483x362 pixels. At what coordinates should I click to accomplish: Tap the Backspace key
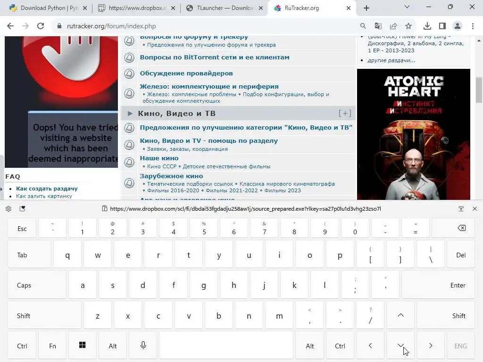pos(453,228)
